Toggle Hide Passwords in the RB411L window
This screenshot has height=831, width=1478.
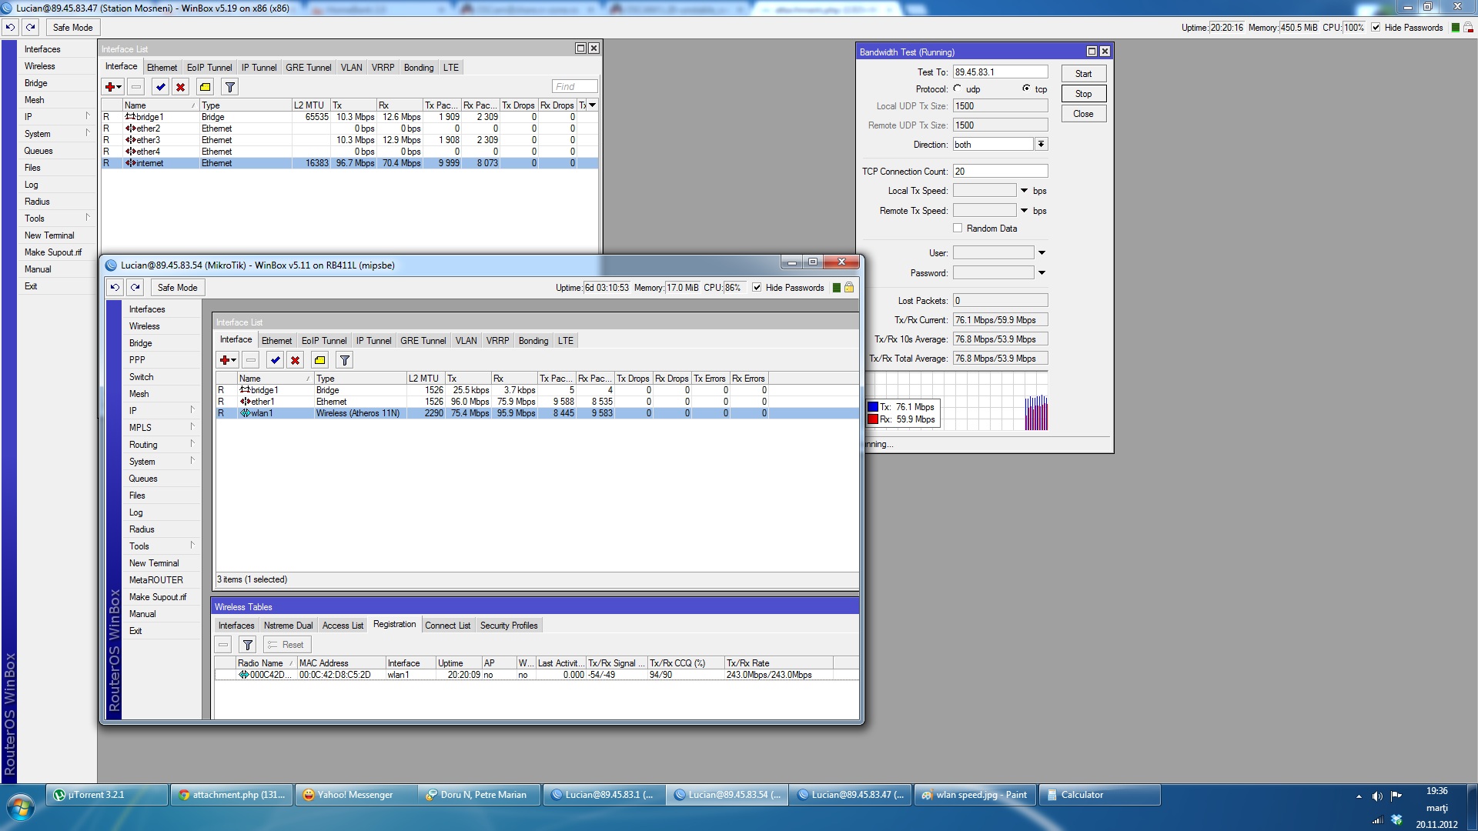pos(757,288)
